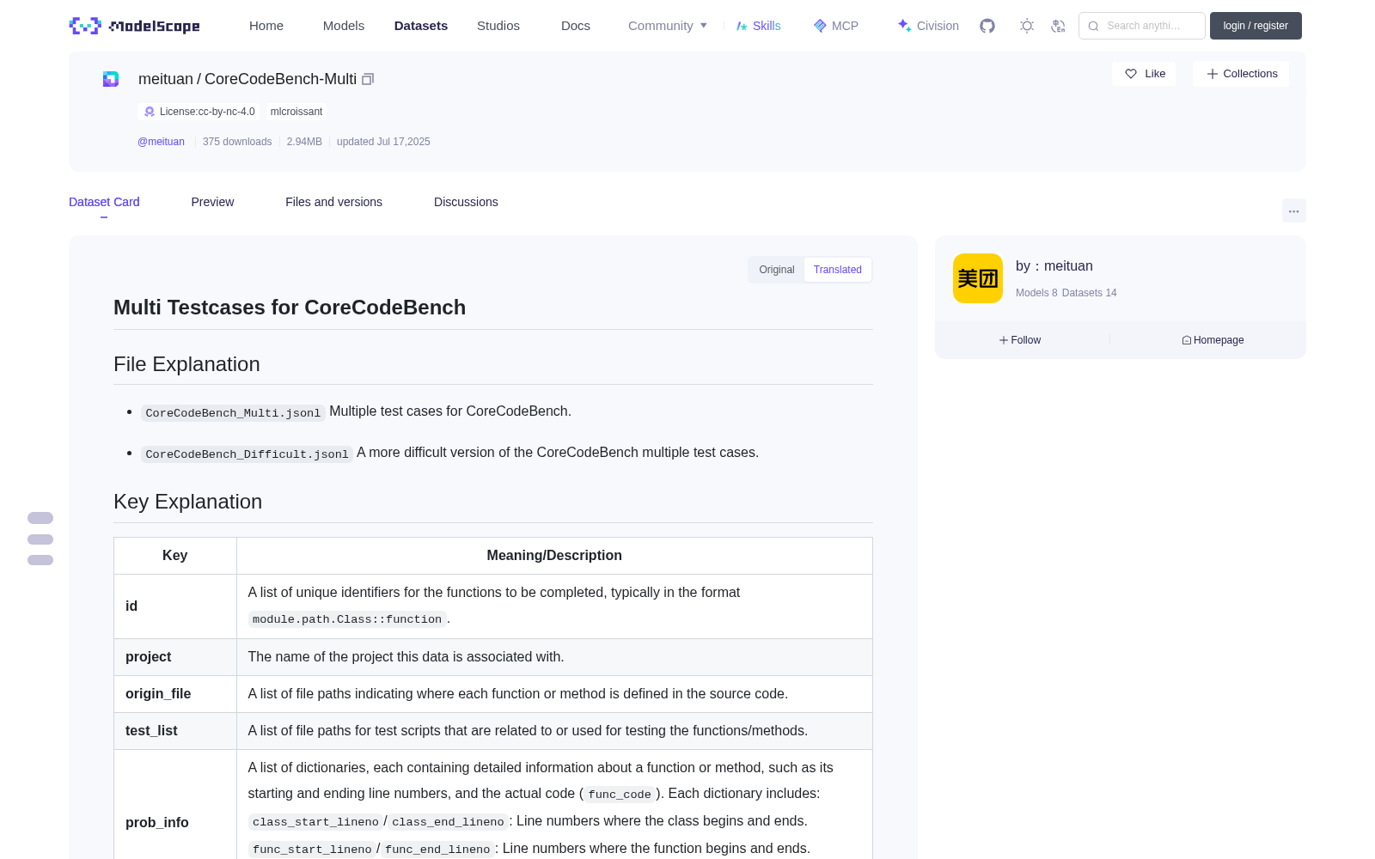This screenshot has height=859, width=1375.
Task: Switch site language with the translate icon
Action: click(x=1059, y=26)
